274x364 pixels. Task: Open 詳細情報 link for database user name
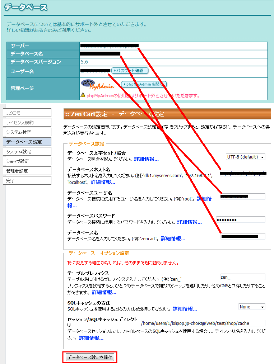point(204,199)
